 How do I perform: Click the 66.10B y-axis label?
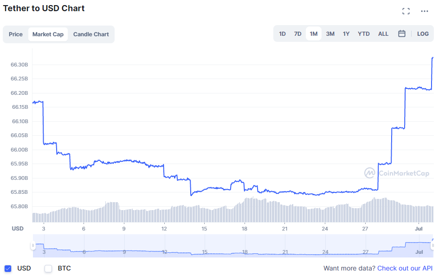pyautogui.click(x=20, y=121)
